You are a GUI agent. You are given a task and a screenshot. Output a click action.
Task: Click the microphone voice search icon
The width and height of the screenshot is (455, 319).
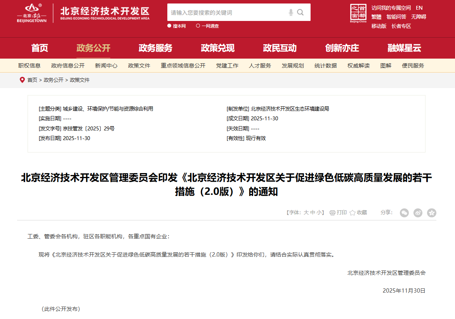click(x=291, y=12)
